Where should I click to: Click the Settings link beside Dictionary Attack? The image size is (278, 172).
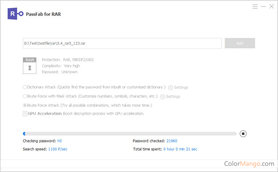click(181, 87)
